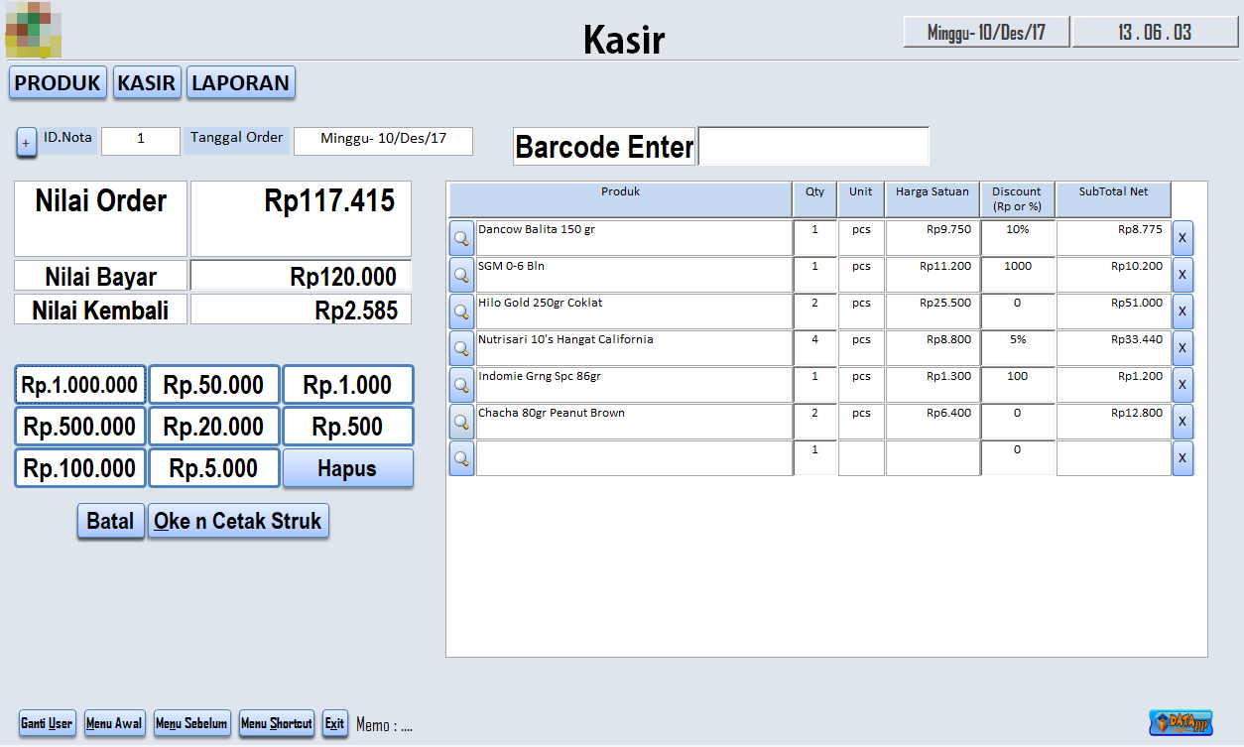Screen dimensions: 1244x747
Task: Click the DataApp logo icon
Action: tap(1181, 722)
